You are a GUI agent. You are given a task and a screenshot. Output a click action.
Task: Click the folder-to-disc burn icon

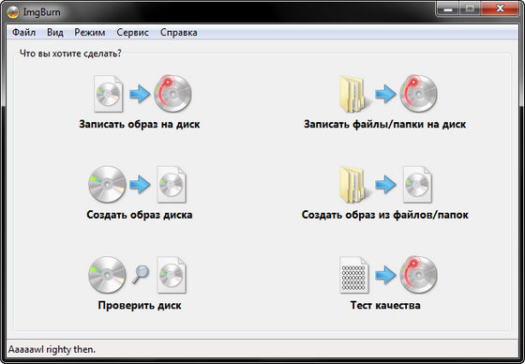click(388, 94)
